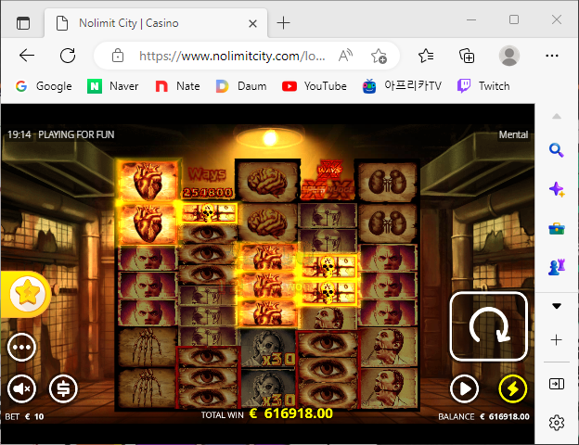Open the Nate bookmark

point(177,86)
